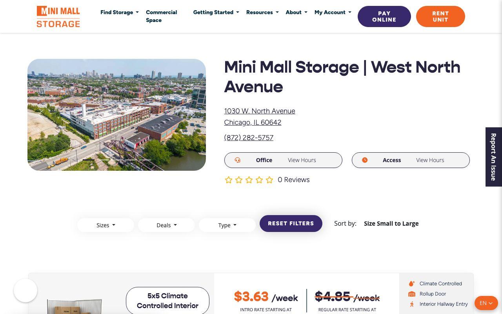The width and height of the screenshot is (502, 314).
Task: Click the headset icon beside Office
Action: (237, 160)
